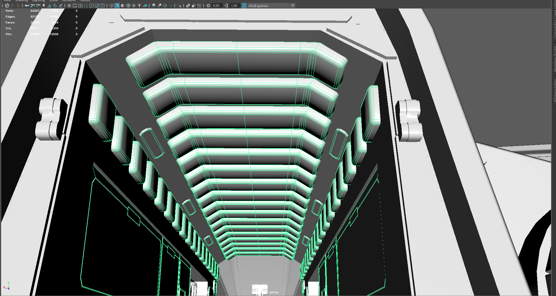Toggle the Multisample Anti-aliasing icon
The width and height of the screenshot is (556, 296).
(x=165, y=6)
